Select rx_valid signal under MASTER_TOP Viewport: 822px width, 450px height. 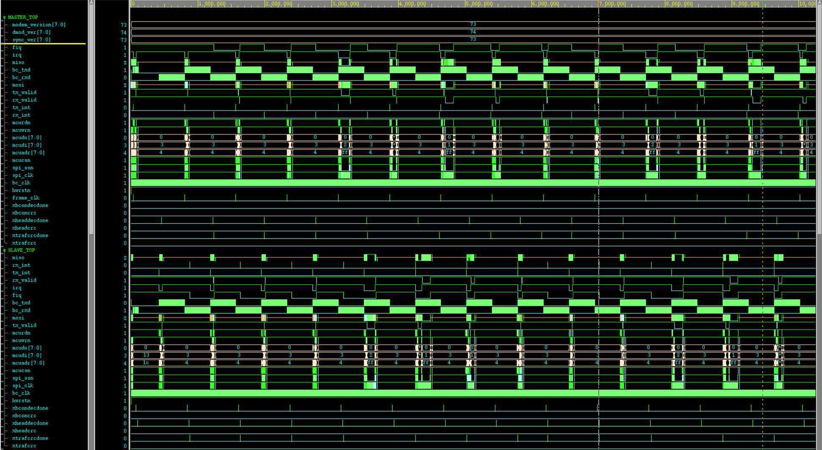pyautogui.click(x=24, y=100)
